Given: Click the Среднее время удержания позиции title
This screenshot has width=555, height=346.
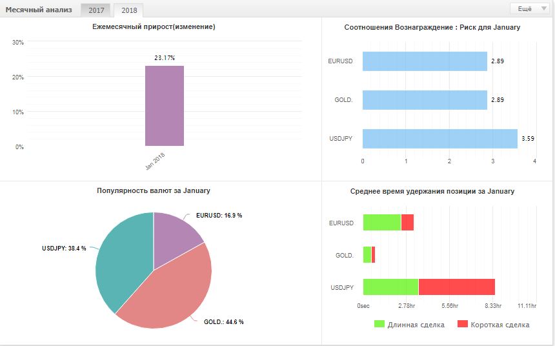Looking at the screenshot, I should pos(432,191).
